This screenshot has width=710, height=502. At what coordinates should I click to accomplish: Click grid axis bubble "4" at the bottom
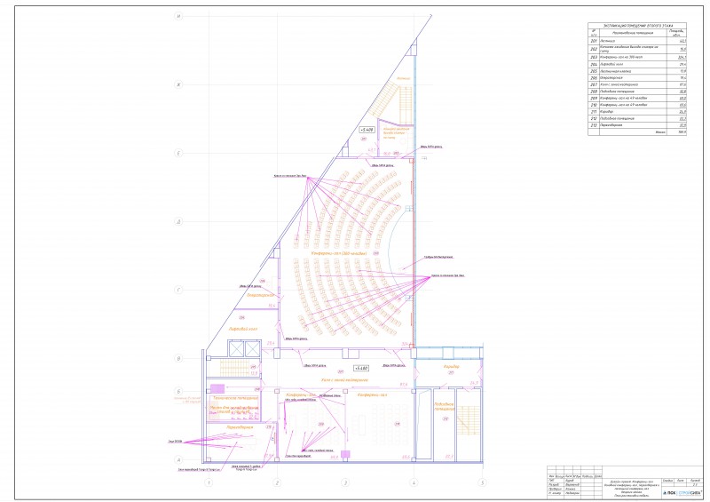pos(414,482)
